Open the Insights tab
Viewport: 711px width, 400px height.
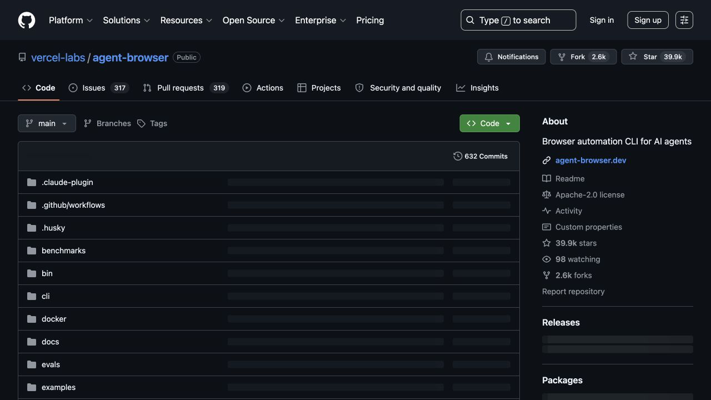[477, 88]
